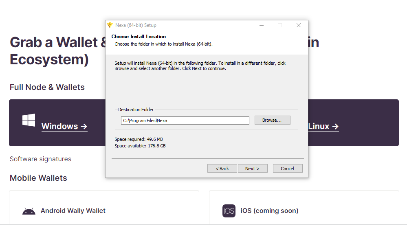Open the Windows download link

[64, 126]
